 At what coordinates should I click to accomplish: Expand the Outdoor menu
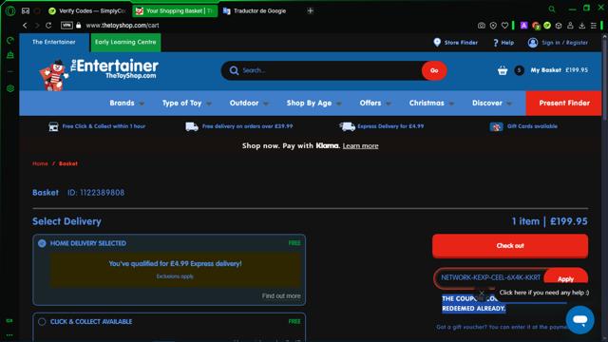click(x=249, y=104)
